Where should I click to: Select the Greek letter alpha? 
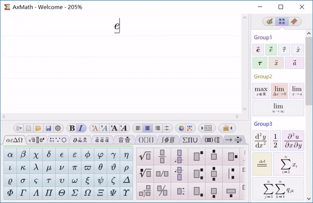point(10,154)
